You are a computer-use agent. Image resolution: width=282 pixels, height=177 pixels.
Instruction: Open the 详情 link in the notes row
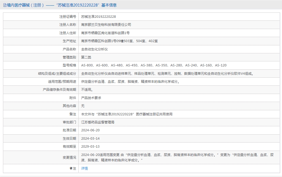pyautogui.click(x=85, y=168)
